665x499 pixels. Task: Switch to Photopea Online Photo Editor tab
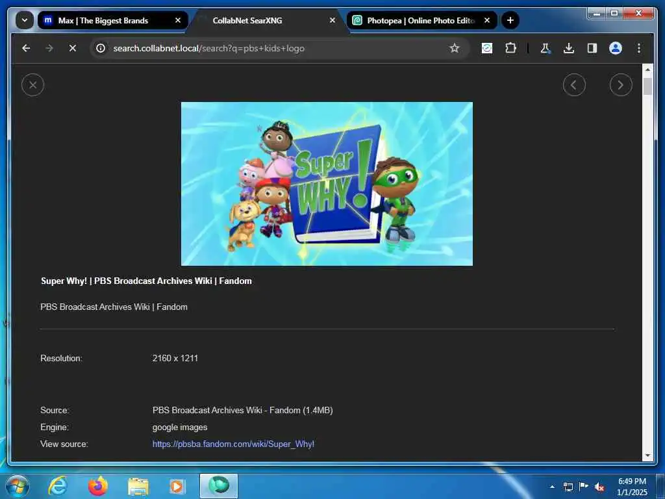[x=422, y=20]
